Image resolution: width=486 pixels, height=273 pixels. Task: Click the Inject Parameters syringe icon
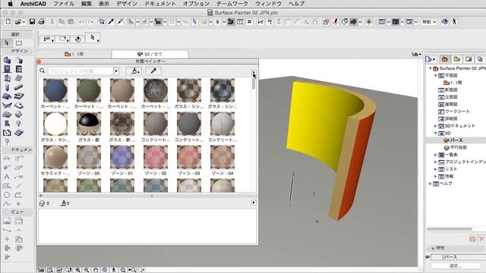tap(120, 22)
